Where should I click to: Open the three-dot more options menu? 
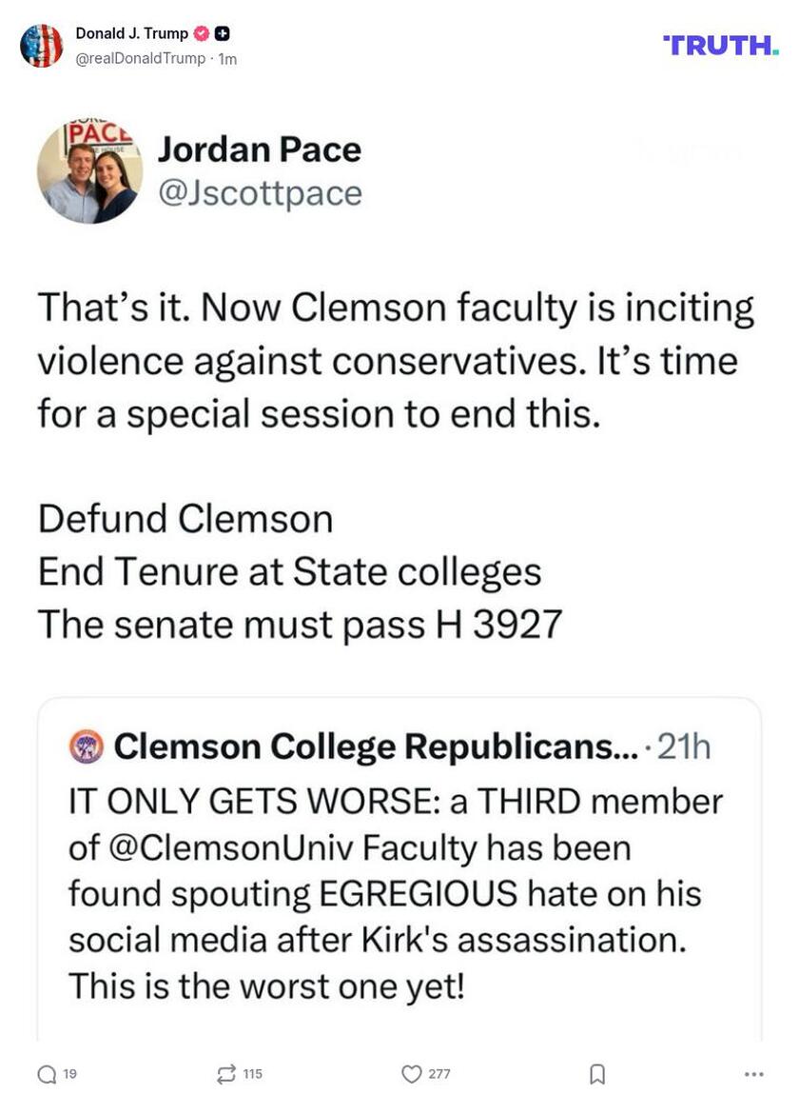coord(754,1074)
